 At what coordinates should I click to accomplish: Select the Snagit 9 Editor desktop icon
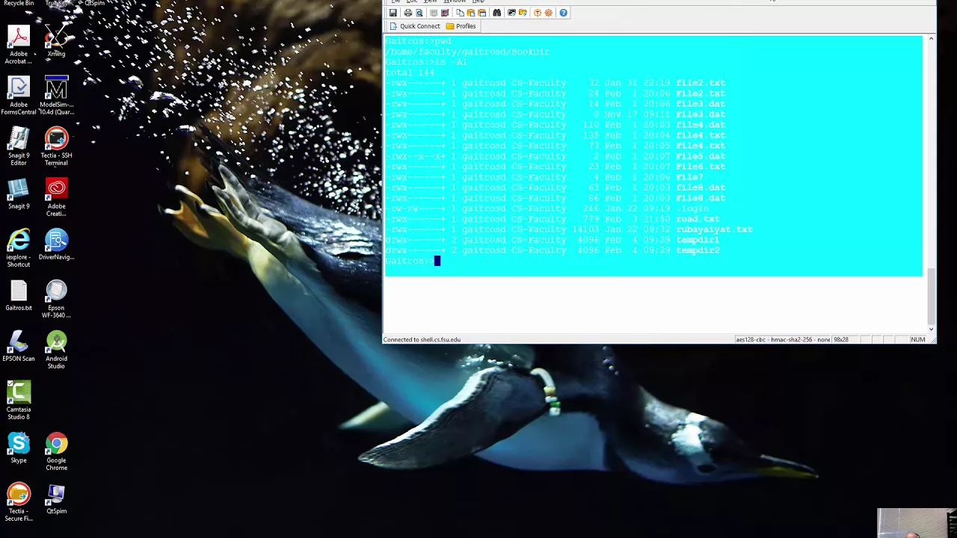tap(19, 146)
